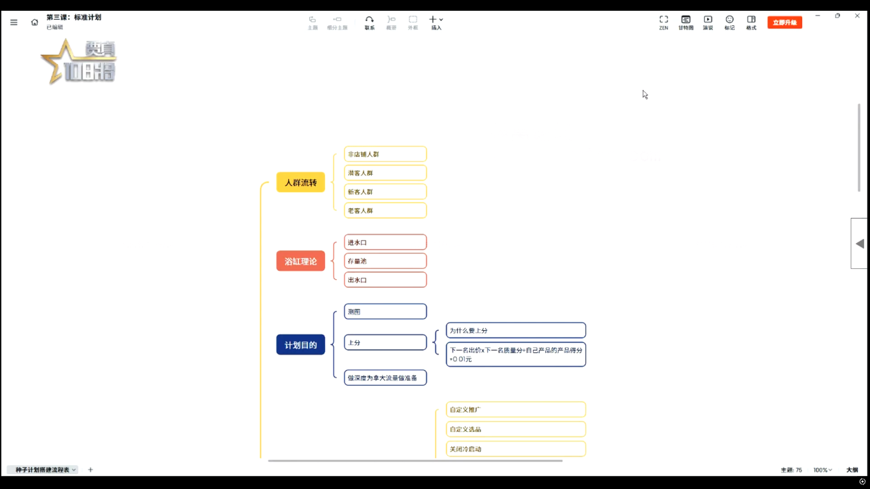
Task: Click the vertical scrollbar on right
Action: (859, 147)
